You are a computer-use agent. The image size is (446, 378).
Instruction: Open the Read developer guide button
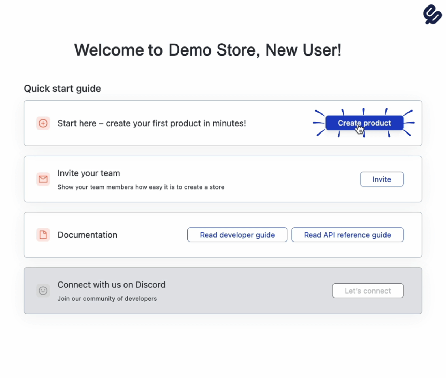coord(237,235)
